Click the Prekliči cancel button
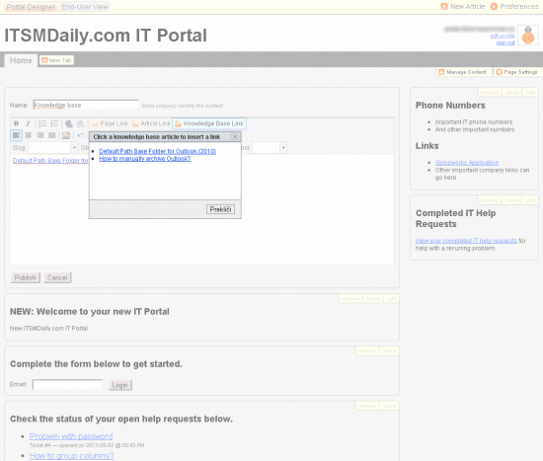The height and width of the screenshot is (461, 543). click(220, 209)
